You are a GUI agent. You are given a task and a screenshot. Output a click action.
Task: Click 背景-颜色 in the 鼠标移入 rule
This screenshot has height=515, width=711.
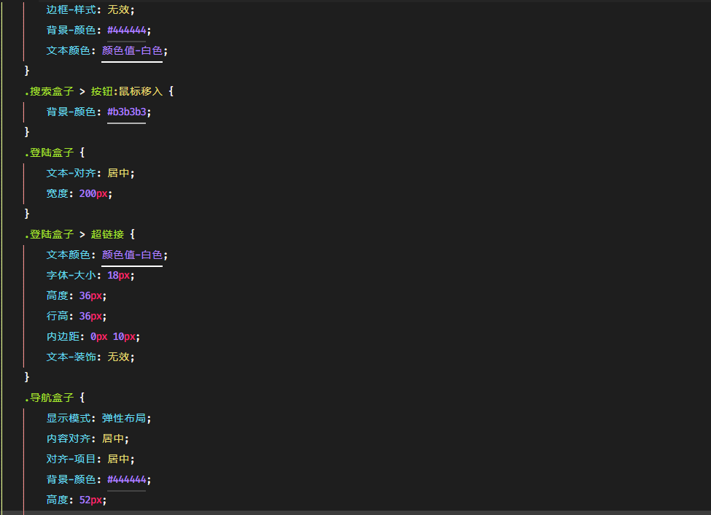pos(71,112)
